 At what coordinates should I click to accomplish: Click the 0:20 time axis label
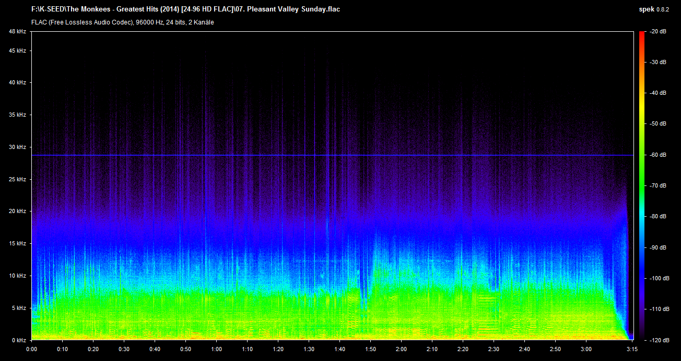coord(93,349)
